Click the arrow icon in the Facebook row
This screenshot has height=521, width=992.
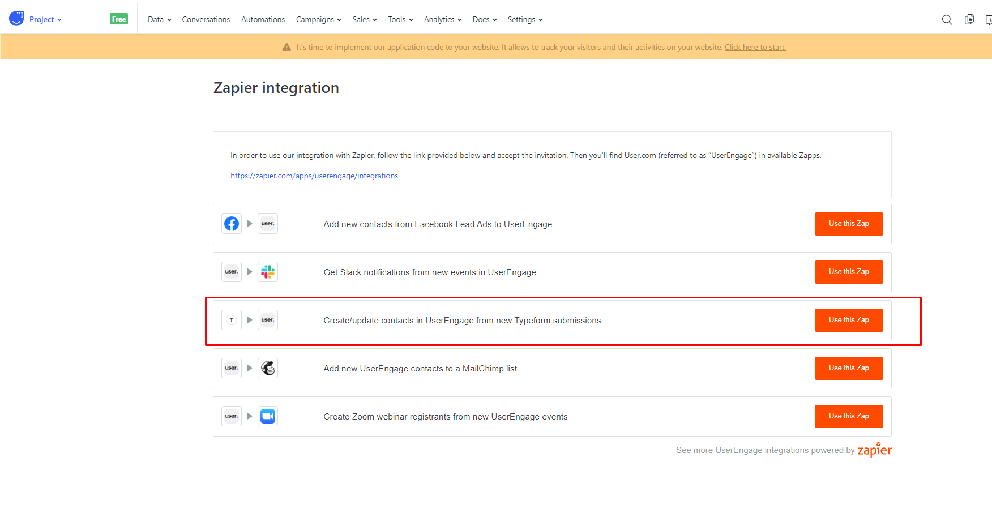pyautogui.click(x=250, y=224)
